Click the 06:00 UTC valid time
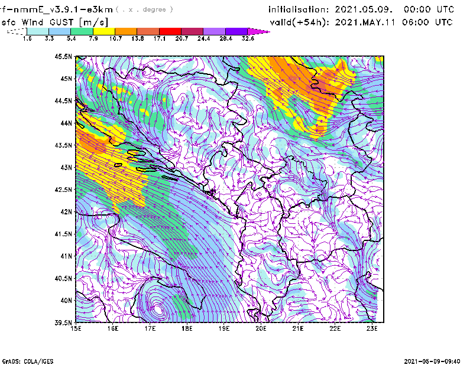Viewport: 473px width, 365px height. pyautogui.click(x=427, y=22)
